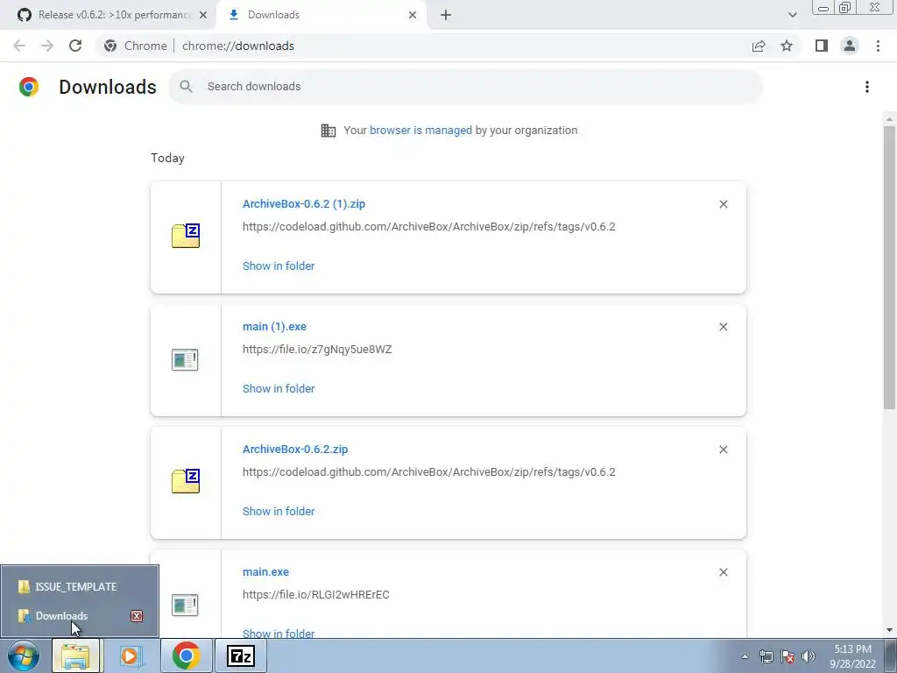This screenshot has width=897, height=673.
Task: Switch to the Release v0.6.2 GitHub tab
Action: pyautogui.click(x=109, y=15)
